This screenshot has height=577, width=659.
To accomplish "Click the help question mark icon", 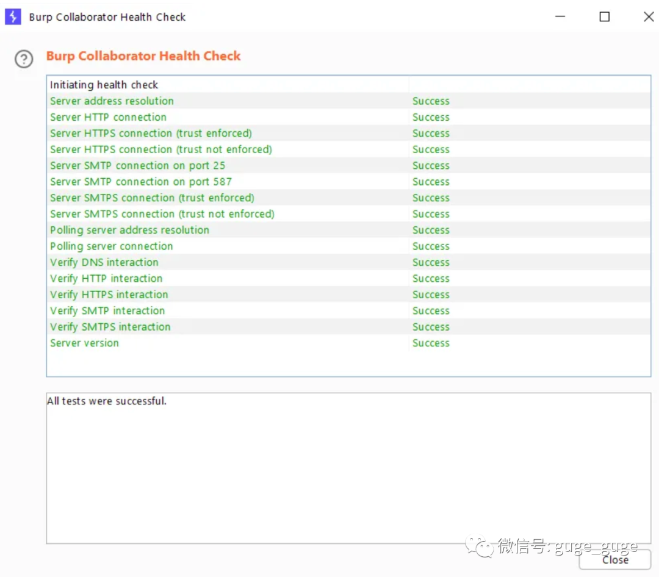I will 24,59.
